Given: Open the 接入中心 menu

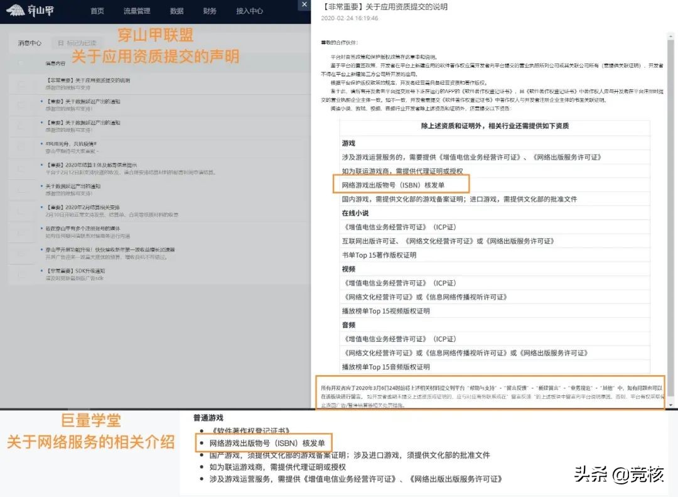Looking at the screenshot, I should [x=249, y=11].
